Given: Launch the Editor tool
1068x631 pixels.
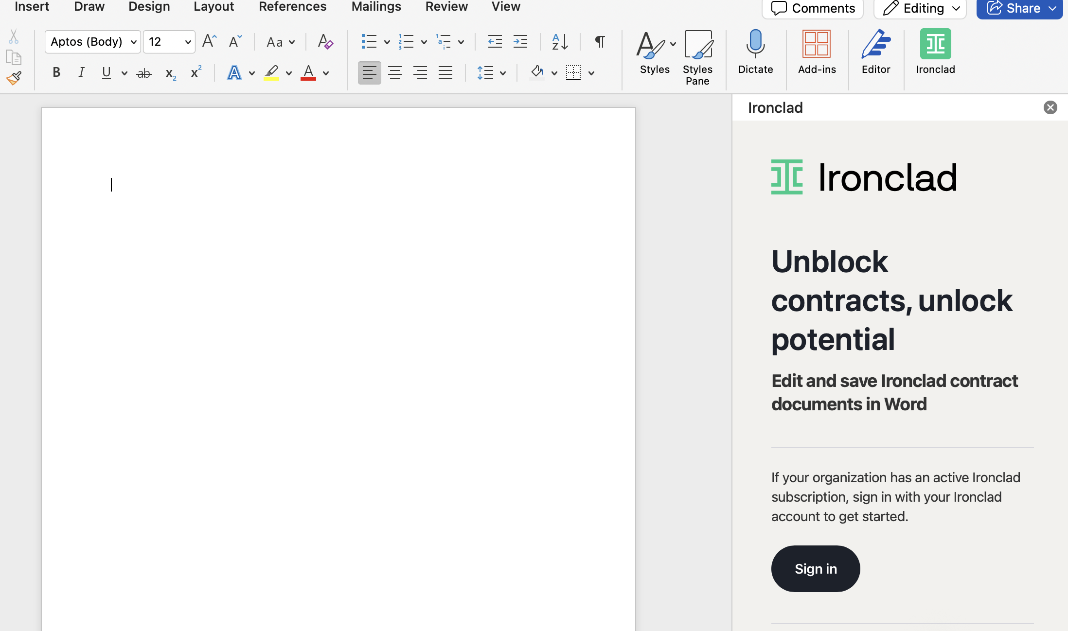Looking at the screenshot, I should click(x=876, y=53).
